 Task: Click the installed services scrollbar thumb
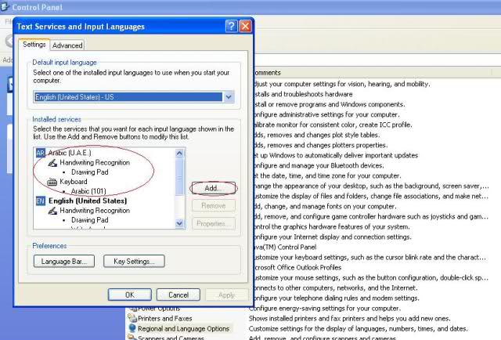(179, 176)
